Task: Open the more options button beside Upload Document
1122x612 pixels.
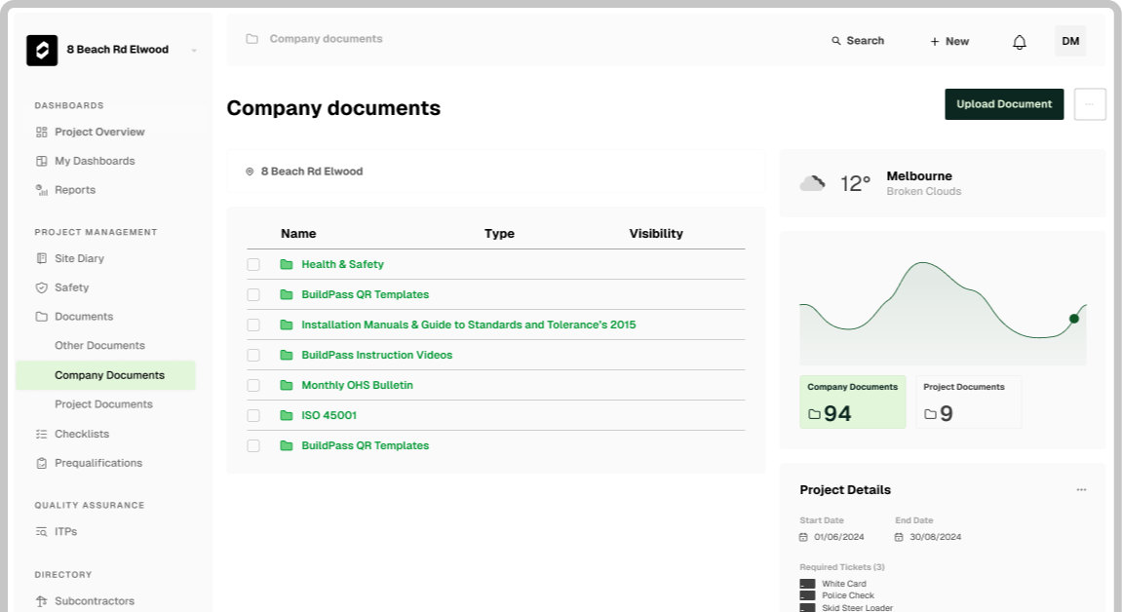Action: click(x=1090, y=104)
